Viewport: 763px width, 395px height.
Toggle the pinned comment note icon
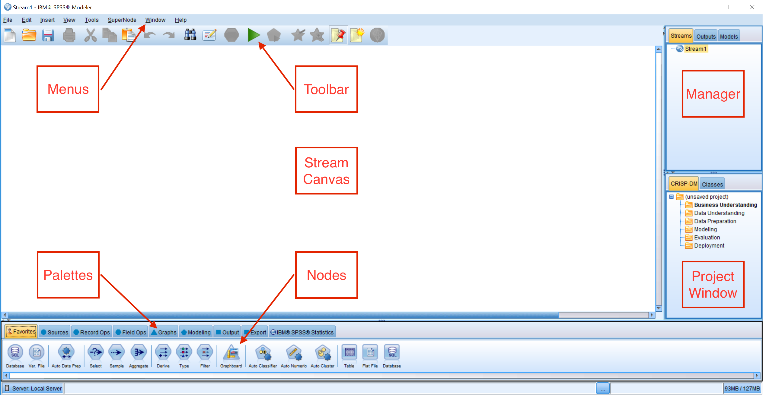pyautogui.click(x=338, y=35)
